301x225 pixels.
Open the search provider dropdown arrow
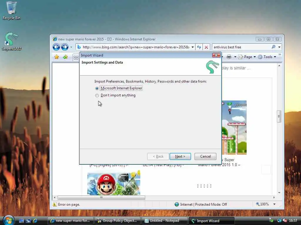coord(279,47)
